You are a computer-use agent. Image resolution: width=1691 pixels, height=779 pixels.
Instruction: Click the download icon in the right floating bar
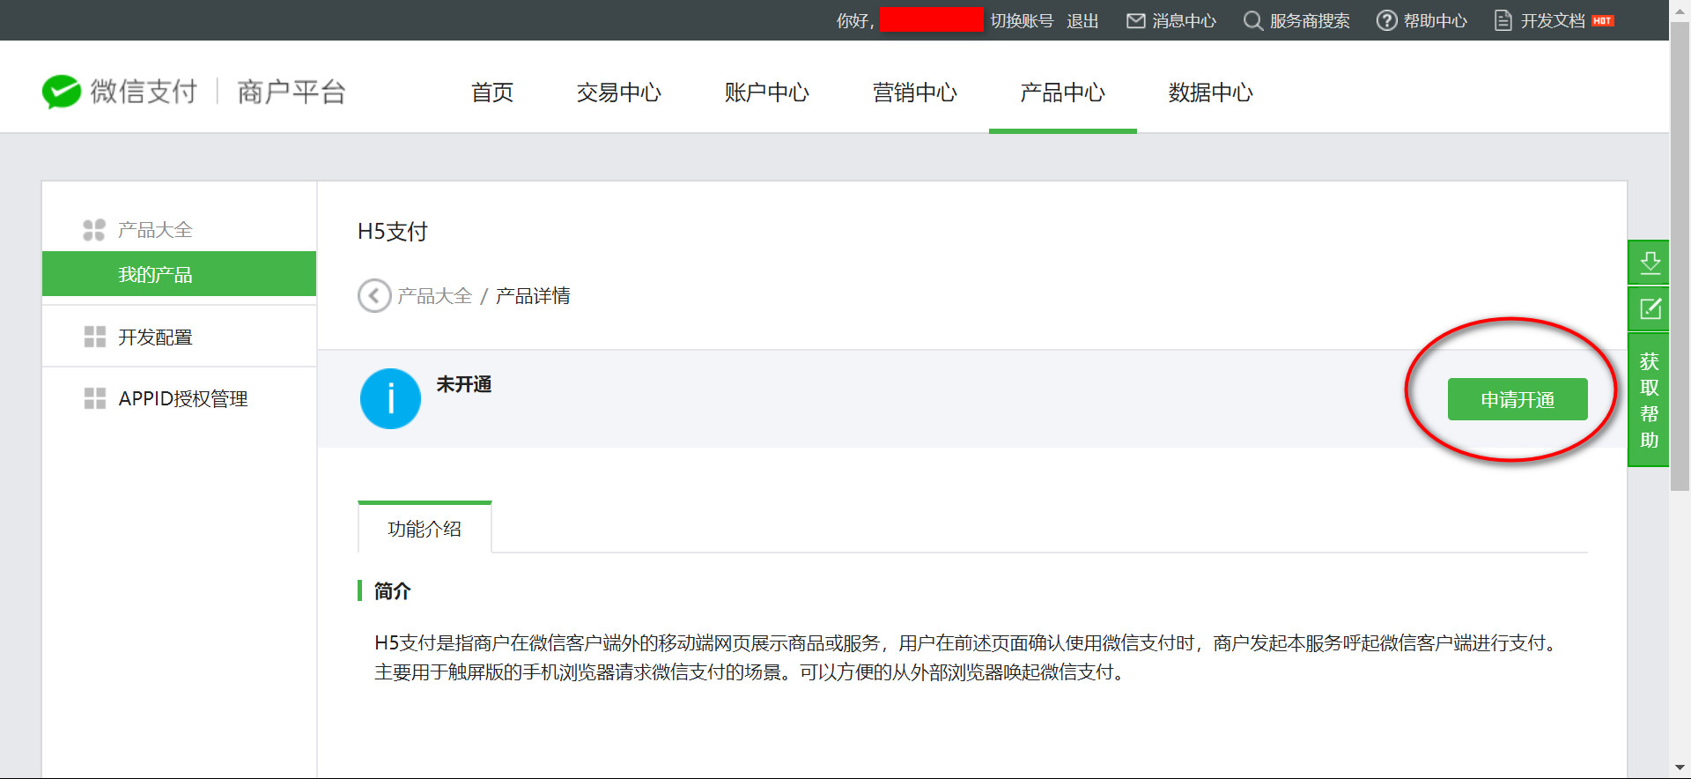[x=1650, y=263]
